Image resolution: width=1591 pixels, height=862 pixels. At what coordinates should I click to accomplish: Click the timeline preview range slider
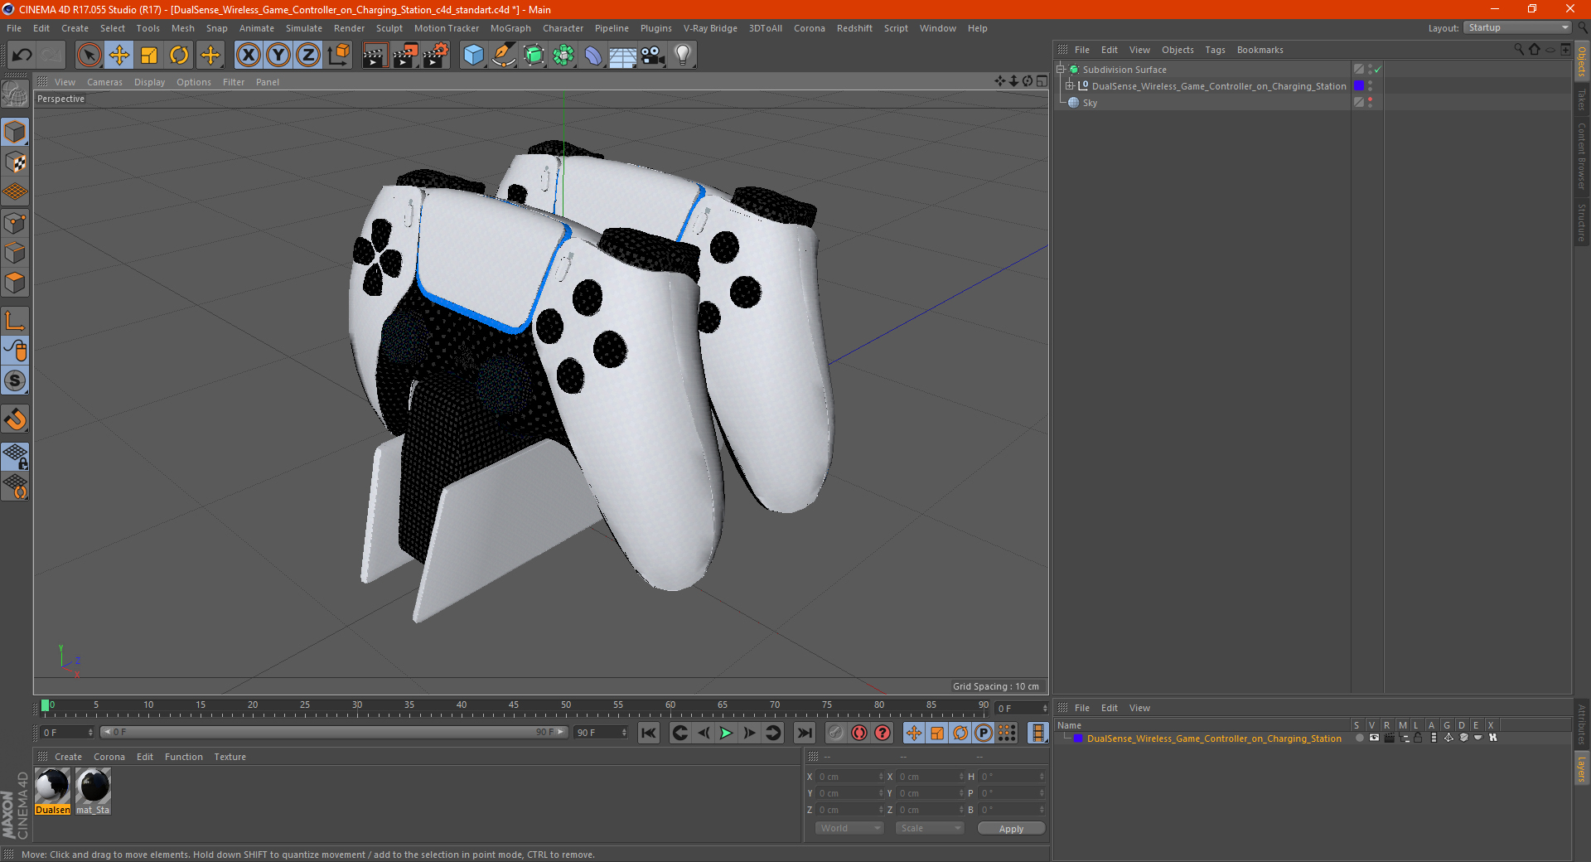click(334, 732)
